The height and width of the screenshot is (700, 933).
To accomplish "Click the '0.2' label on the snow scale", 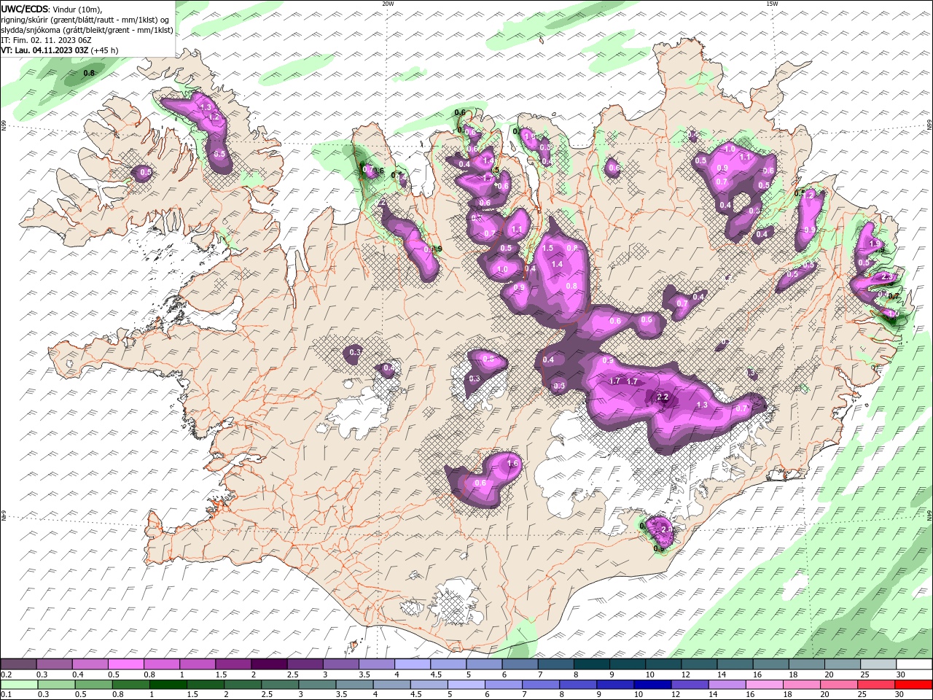I will [6, 674].
